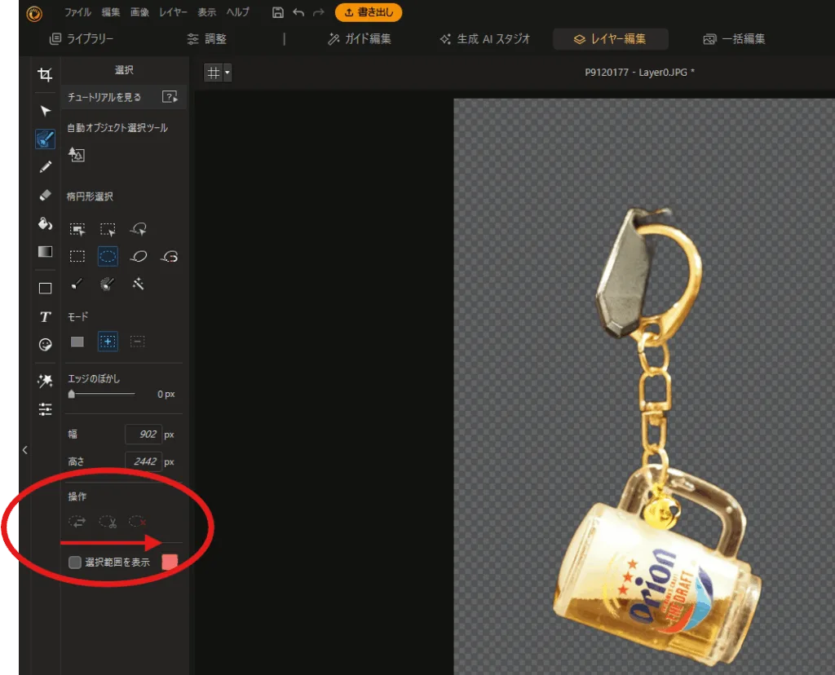Select the Eraser tool
835x675 pixels.
coord(46,196)
